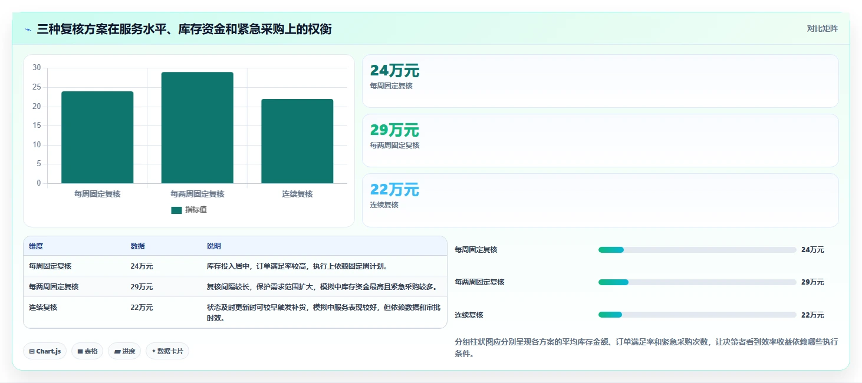The width and height of the screenshot is (862, 383).
Task: Click the 每两周固定复核 progress label
Action: [479, 282]
